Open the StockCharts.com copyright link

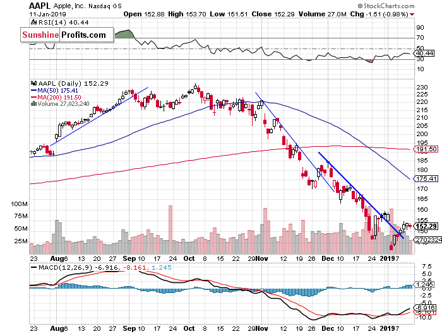point(386,6)
